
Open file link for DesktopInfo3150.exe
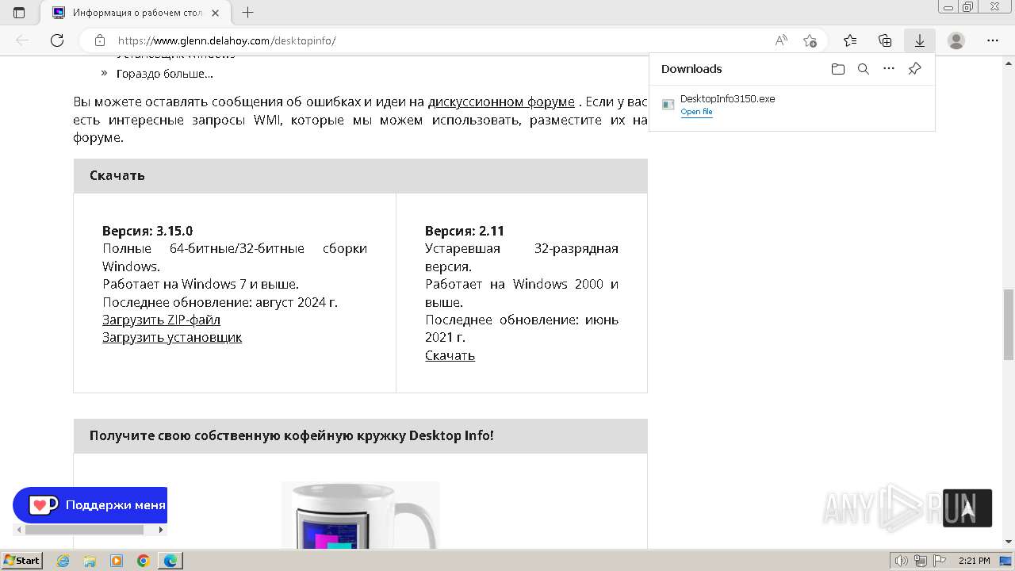(x=696, y=112)
